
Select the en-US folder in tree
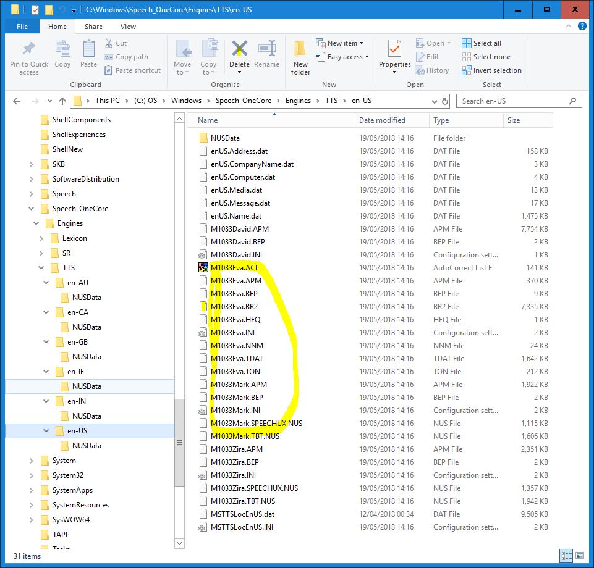[90, 431]
